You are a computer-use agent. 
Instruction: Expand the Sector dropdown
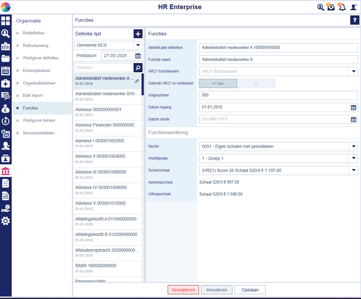tap(354, 146)
